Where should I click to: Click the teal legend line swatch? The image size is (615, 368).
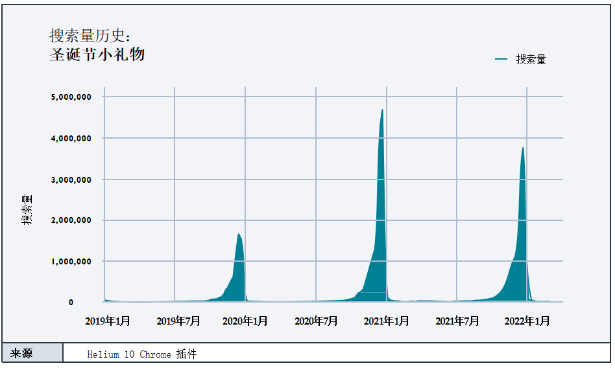tap(501, 60)
